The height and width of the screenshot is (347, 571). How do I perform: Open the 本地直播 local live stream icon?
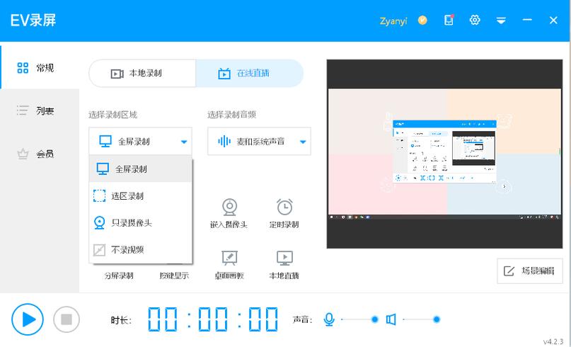(x=284, y=258)
